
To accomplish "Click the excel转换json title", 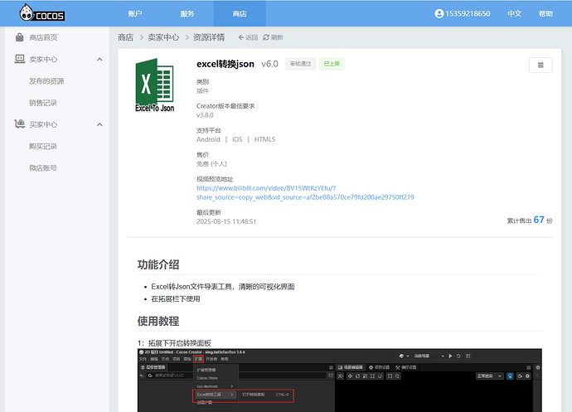I will tap(225, 64).
